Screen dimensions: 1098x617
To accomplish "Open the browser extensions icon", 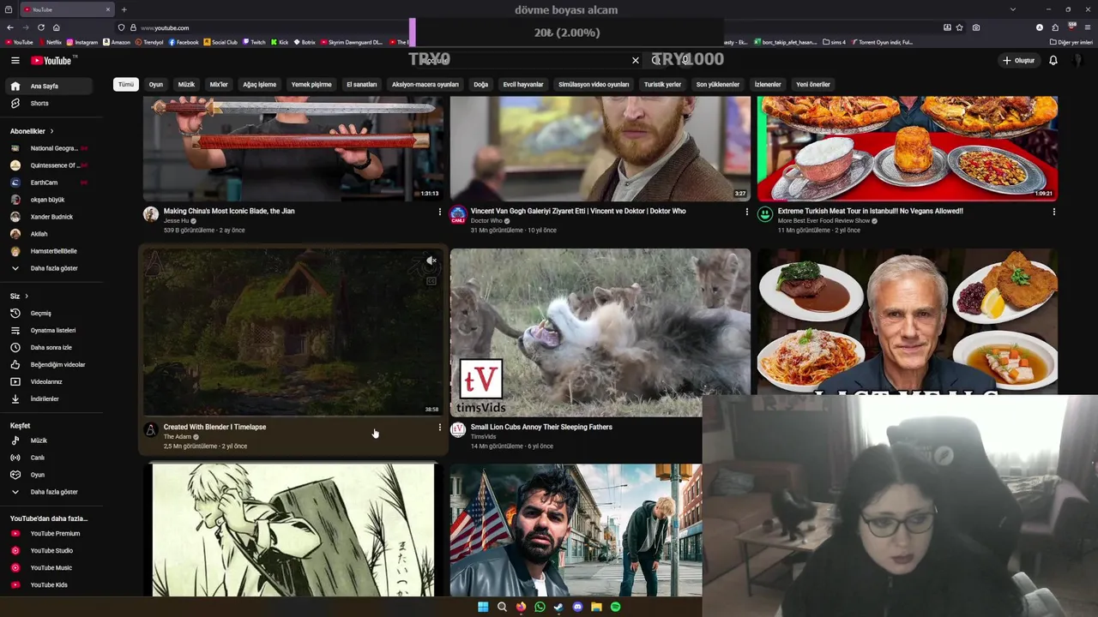I will [1054, 27].
